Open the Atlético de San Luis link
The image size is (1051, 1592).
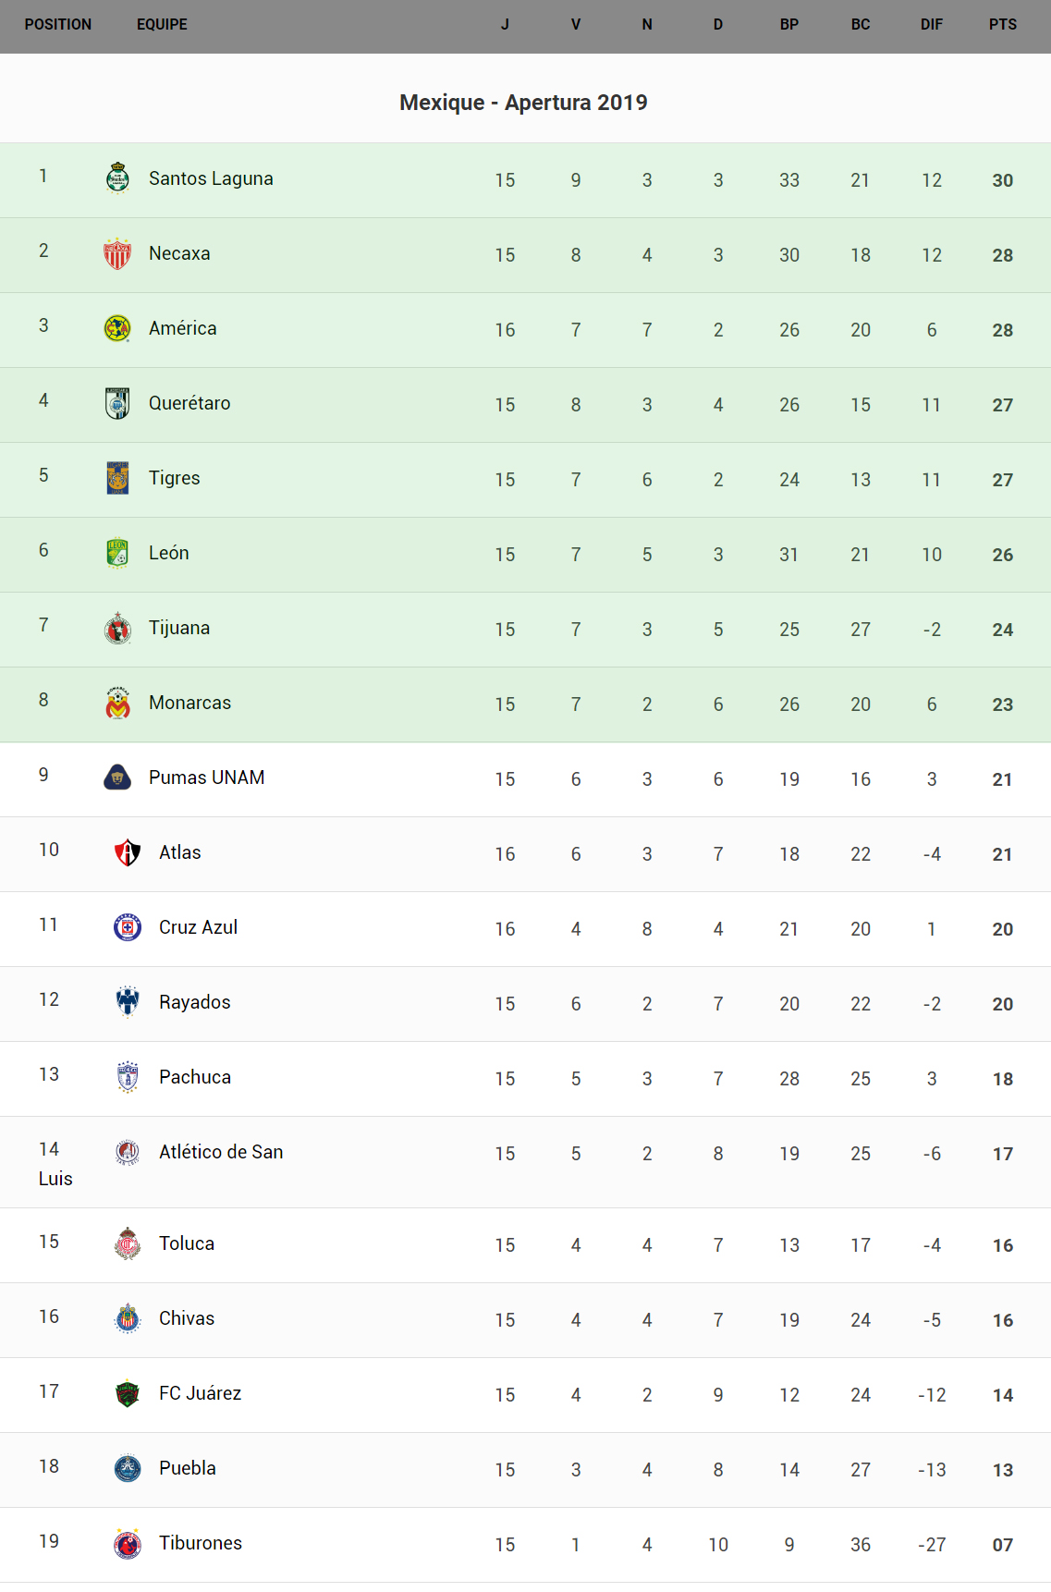coord(221,1152)
